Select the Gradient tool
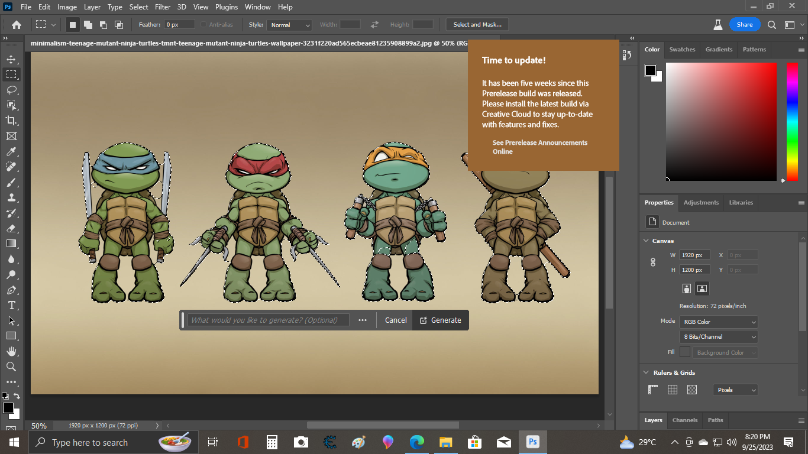The height and width of the screenshot is (454, 808). point(11,244)
